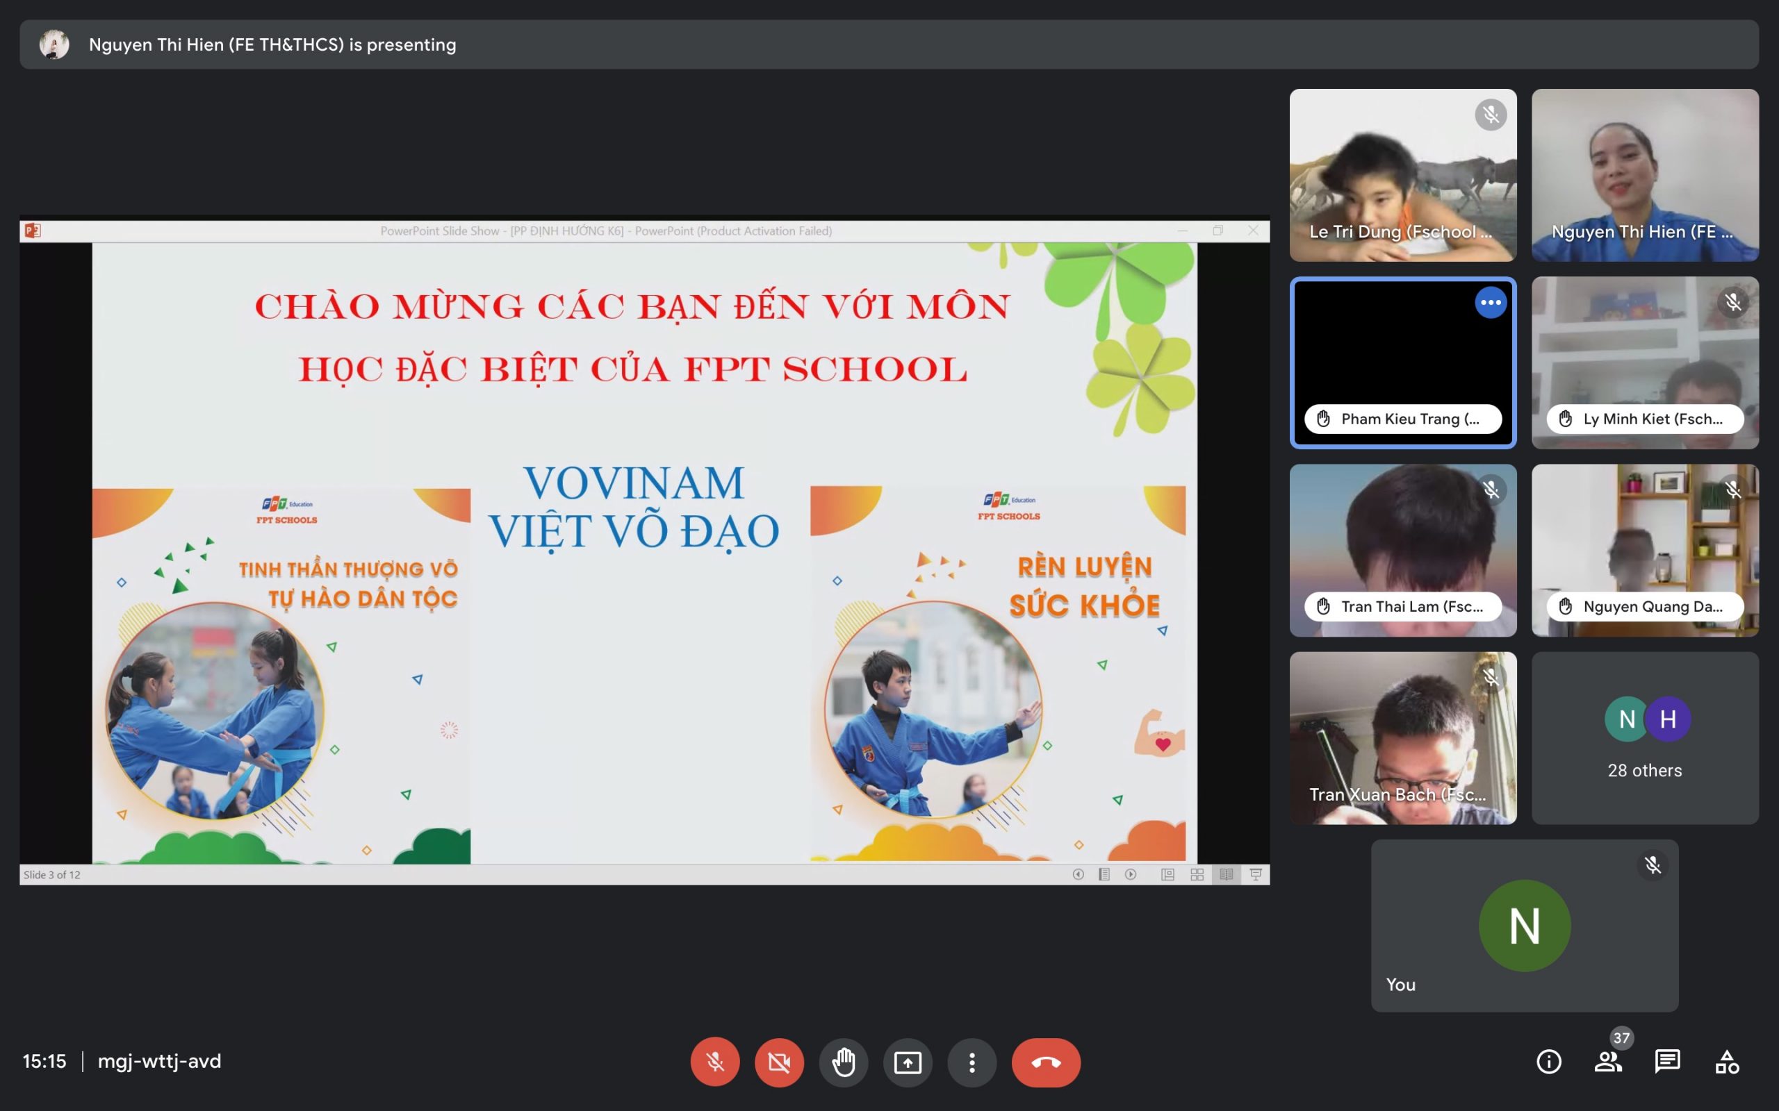The width and height of the screenshot is (1779, 1111).
Task: Click the muted mic icon on You tile
Action: point(1653,865)
